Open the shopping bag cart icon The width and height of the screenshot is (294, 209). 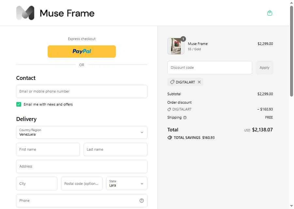click(270, 13)
